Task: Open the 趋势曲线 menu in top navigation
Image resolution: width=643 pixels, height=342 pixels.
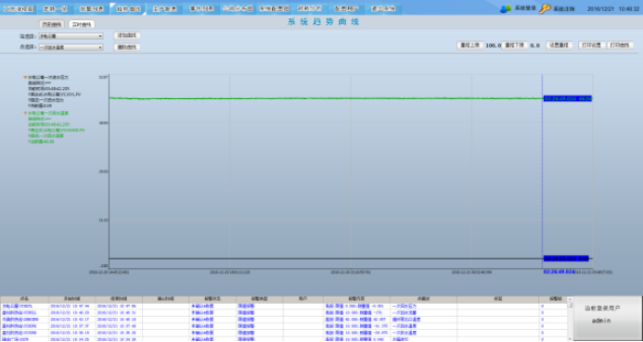Action: (x=128, y=8)
